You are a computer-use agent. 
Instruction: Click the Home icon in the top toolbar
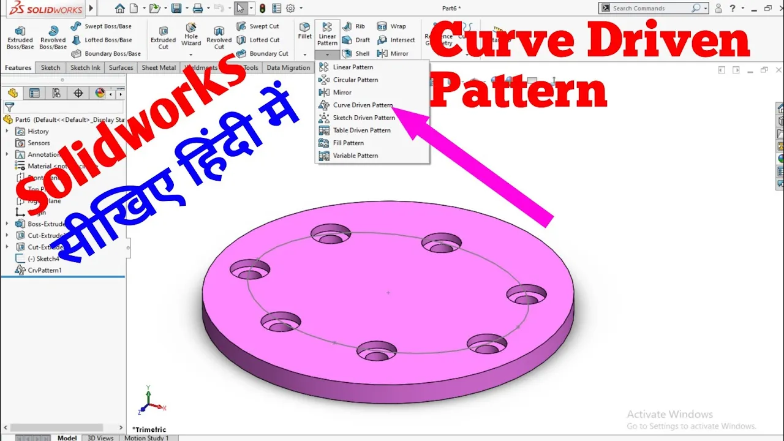120,8
